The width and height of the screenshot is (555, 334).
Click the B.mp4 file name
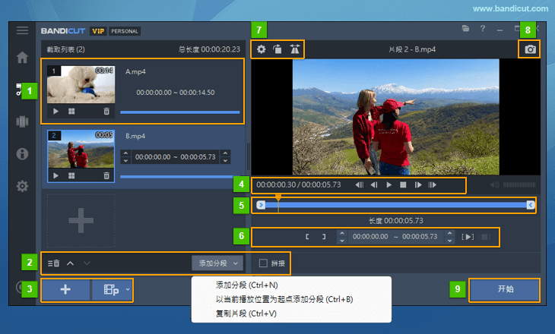coord(135,136)
